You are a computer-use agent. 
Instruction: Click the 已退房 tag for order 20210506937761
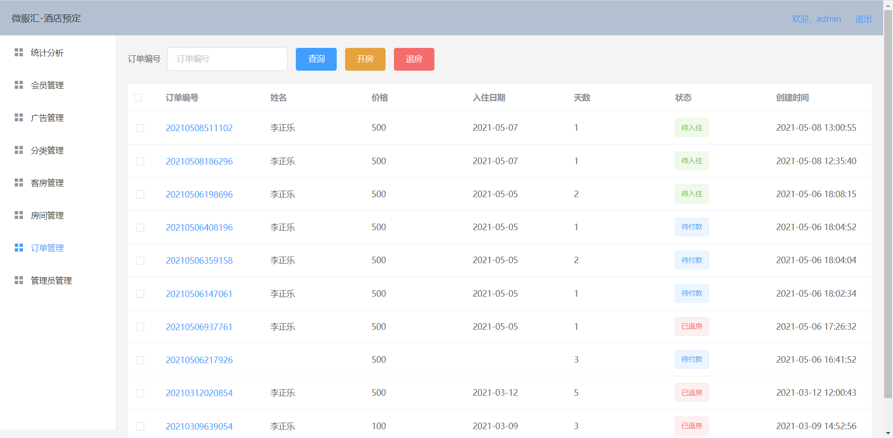(692, 326)
